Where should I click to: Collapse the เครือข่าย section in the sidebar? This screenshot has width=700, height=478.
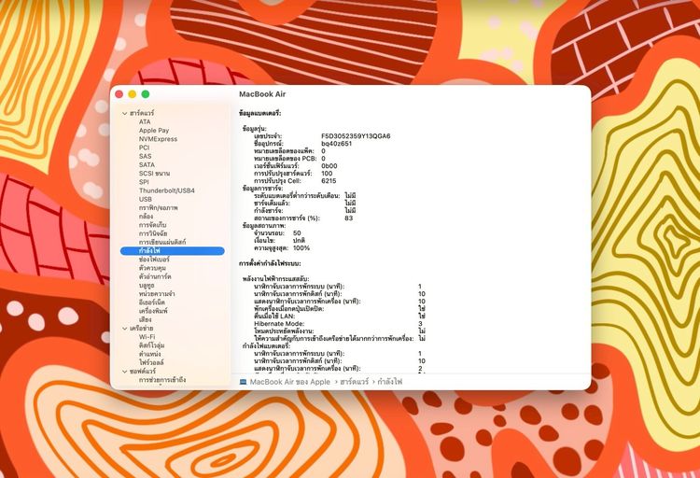125,329
